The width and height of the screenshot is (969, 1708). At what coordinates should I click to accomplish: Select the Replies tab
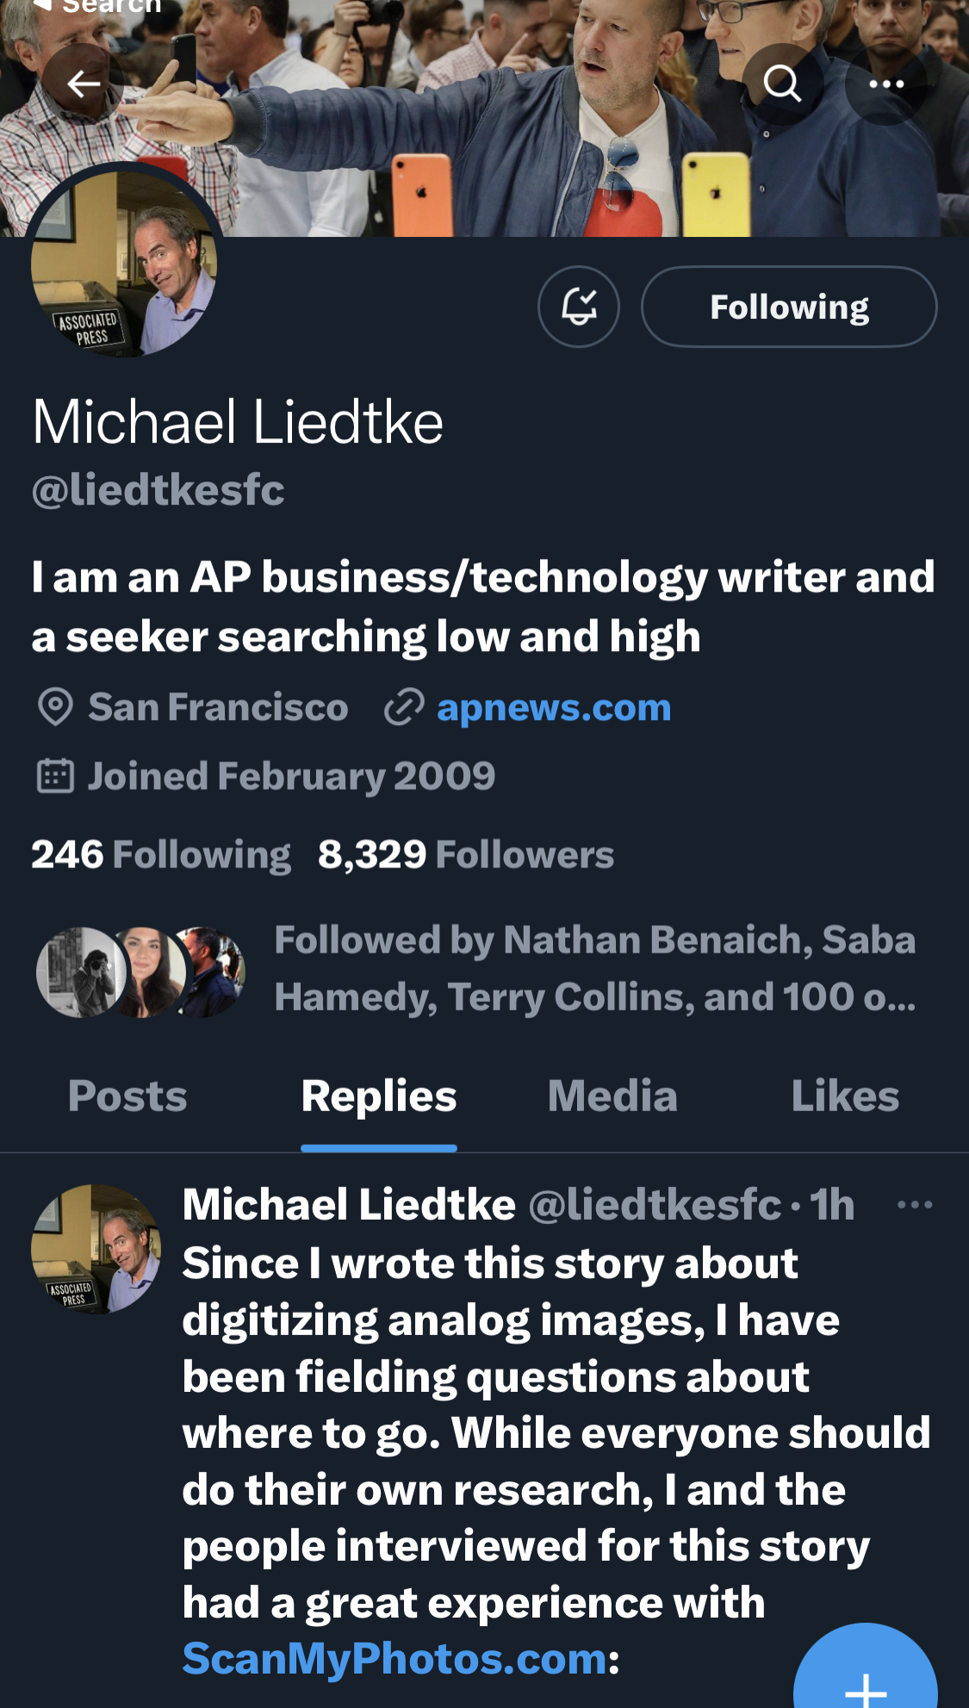point(379,1096)
